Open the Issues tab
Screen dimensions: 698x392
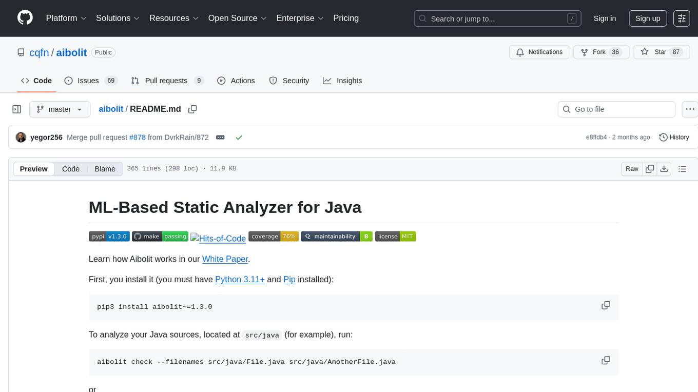[x=91, y=81]
